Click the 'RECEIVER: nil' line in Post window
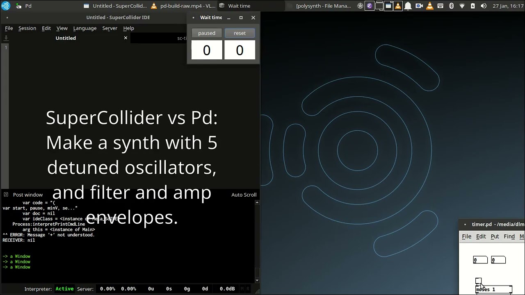 point(19,241)
